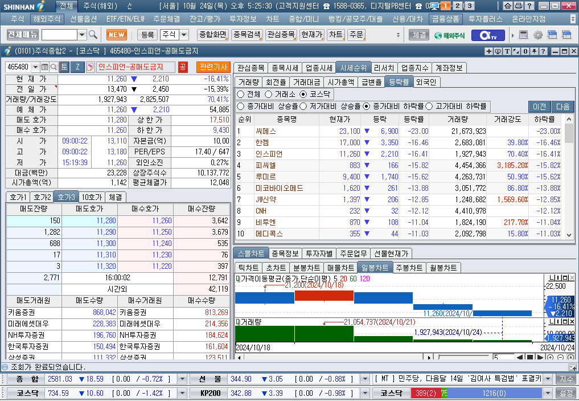Expand the 종합 index ticker dropdown
The height and width of the screenshot is (401, 579).
pos(182,379)
